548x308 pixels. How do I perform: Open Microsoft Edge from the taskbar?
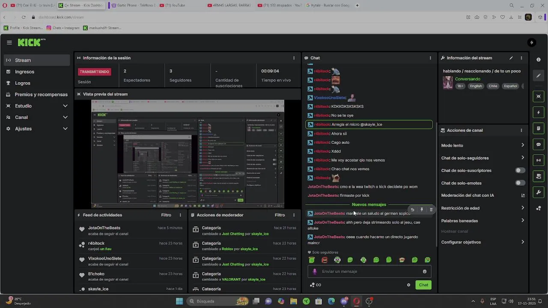[x=331, y=301]
